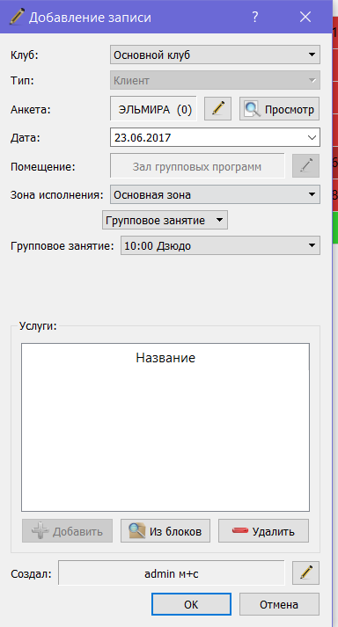The height and width of the screenshot is (627, 338).
Task: Click the ЭЛЬМИРА (0) profile field
Action: (153, 108)
